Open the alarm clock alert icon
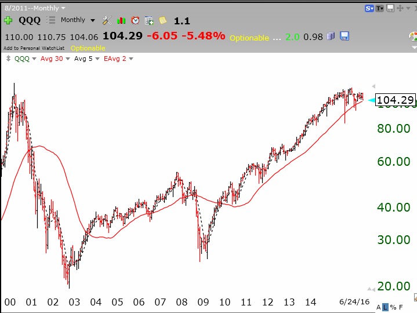 tap(135, 20)
